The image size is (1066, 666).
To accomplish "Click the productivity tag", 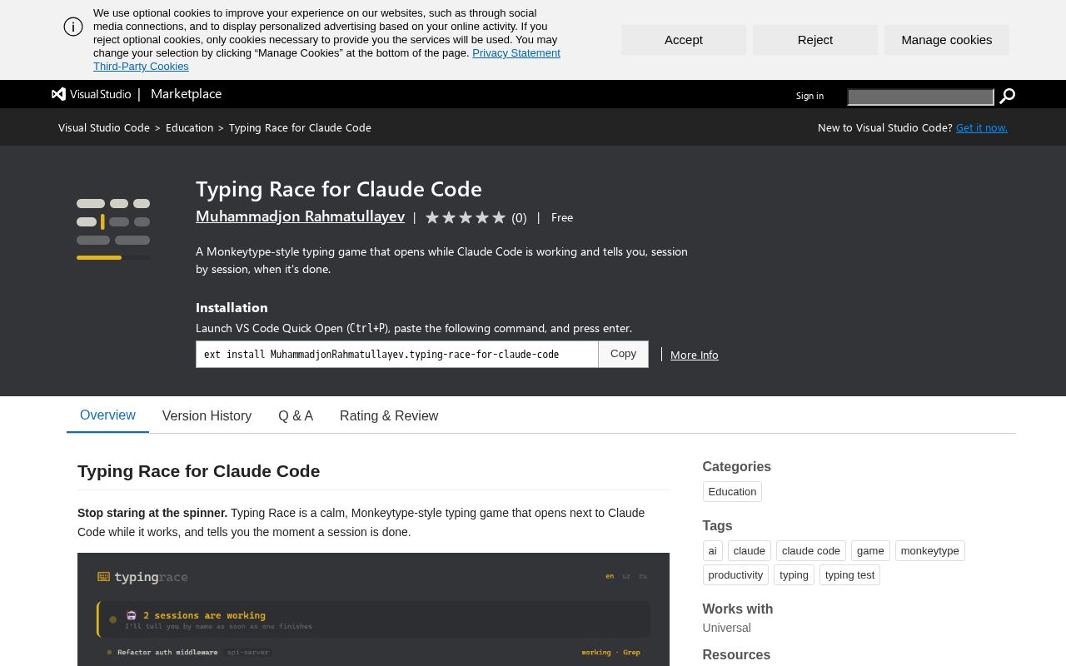I will click(x=735, y=575).
